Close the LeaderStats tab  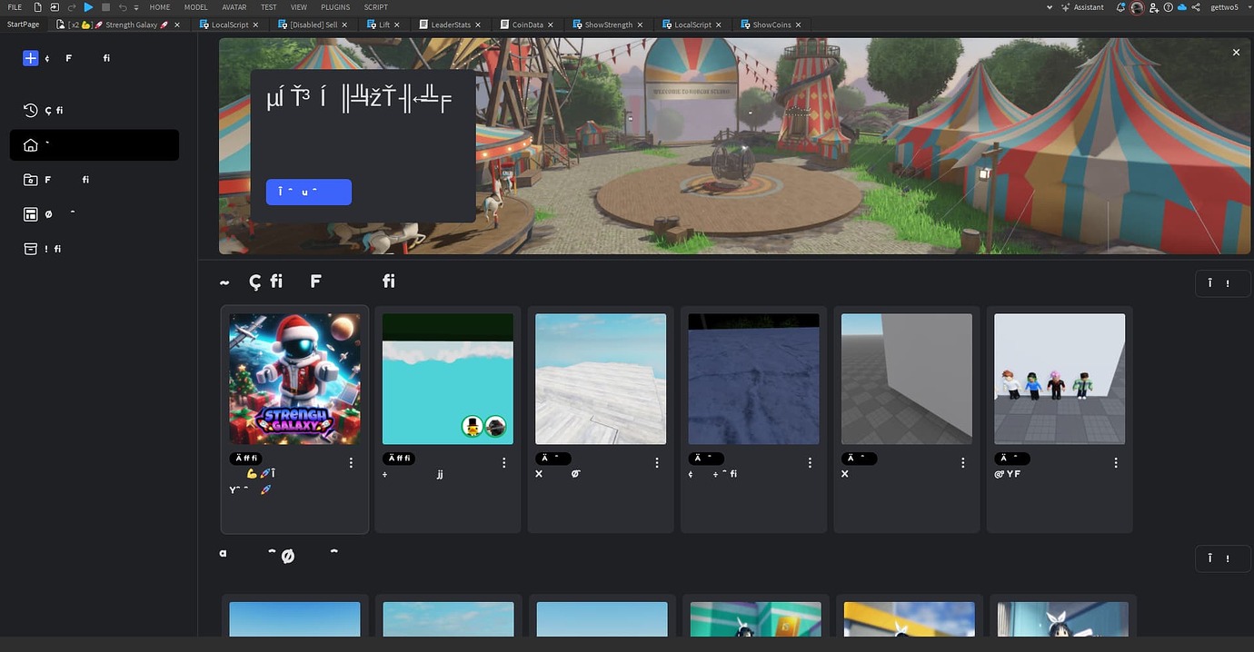point(478,25)
